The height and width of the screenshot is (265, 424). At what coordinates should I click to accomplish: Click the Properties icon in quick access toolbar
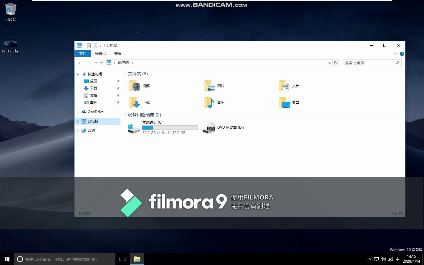pos(89,45)
